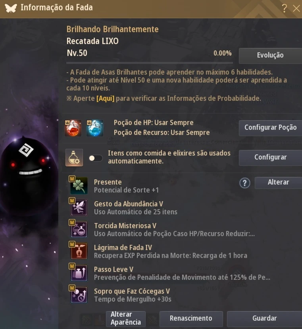Select the Gesto da Abundância V icon
The height and width of the screenshot is (329, 302).
pos(79,208)
